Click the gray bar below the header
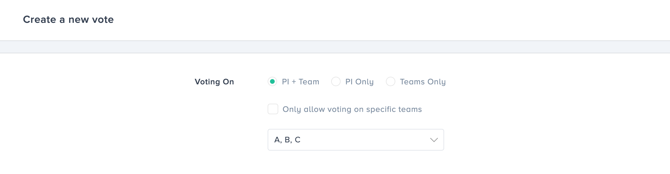 coord(335,47)
